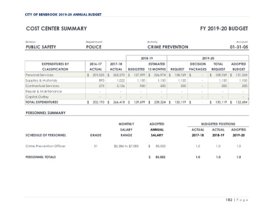Select the Capital Outlay row label

coord(37,97)
